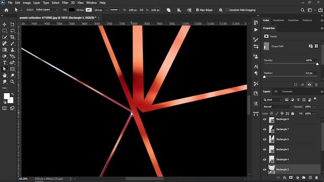Select the Clone Stamp tool
This screenshot has height=182, width=324.
tap(12, 50)
